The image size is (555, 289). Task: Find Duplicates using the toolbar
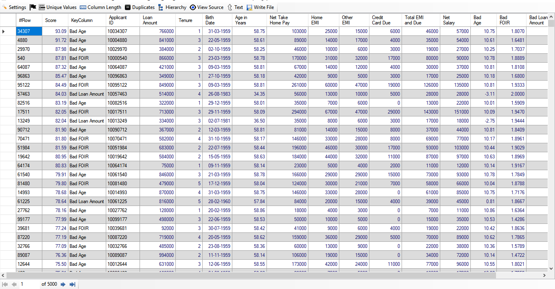pos(140,7)
